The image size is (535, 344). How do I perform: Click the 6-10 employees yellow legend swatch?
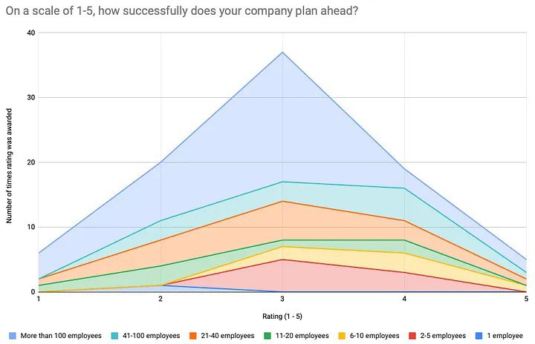pos(342,336)
